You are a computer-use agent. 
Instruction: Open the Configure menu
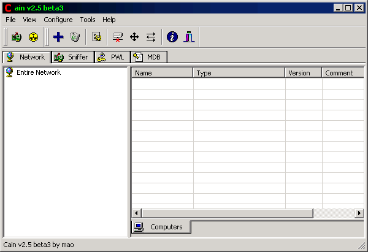click(x=58, y=20)
